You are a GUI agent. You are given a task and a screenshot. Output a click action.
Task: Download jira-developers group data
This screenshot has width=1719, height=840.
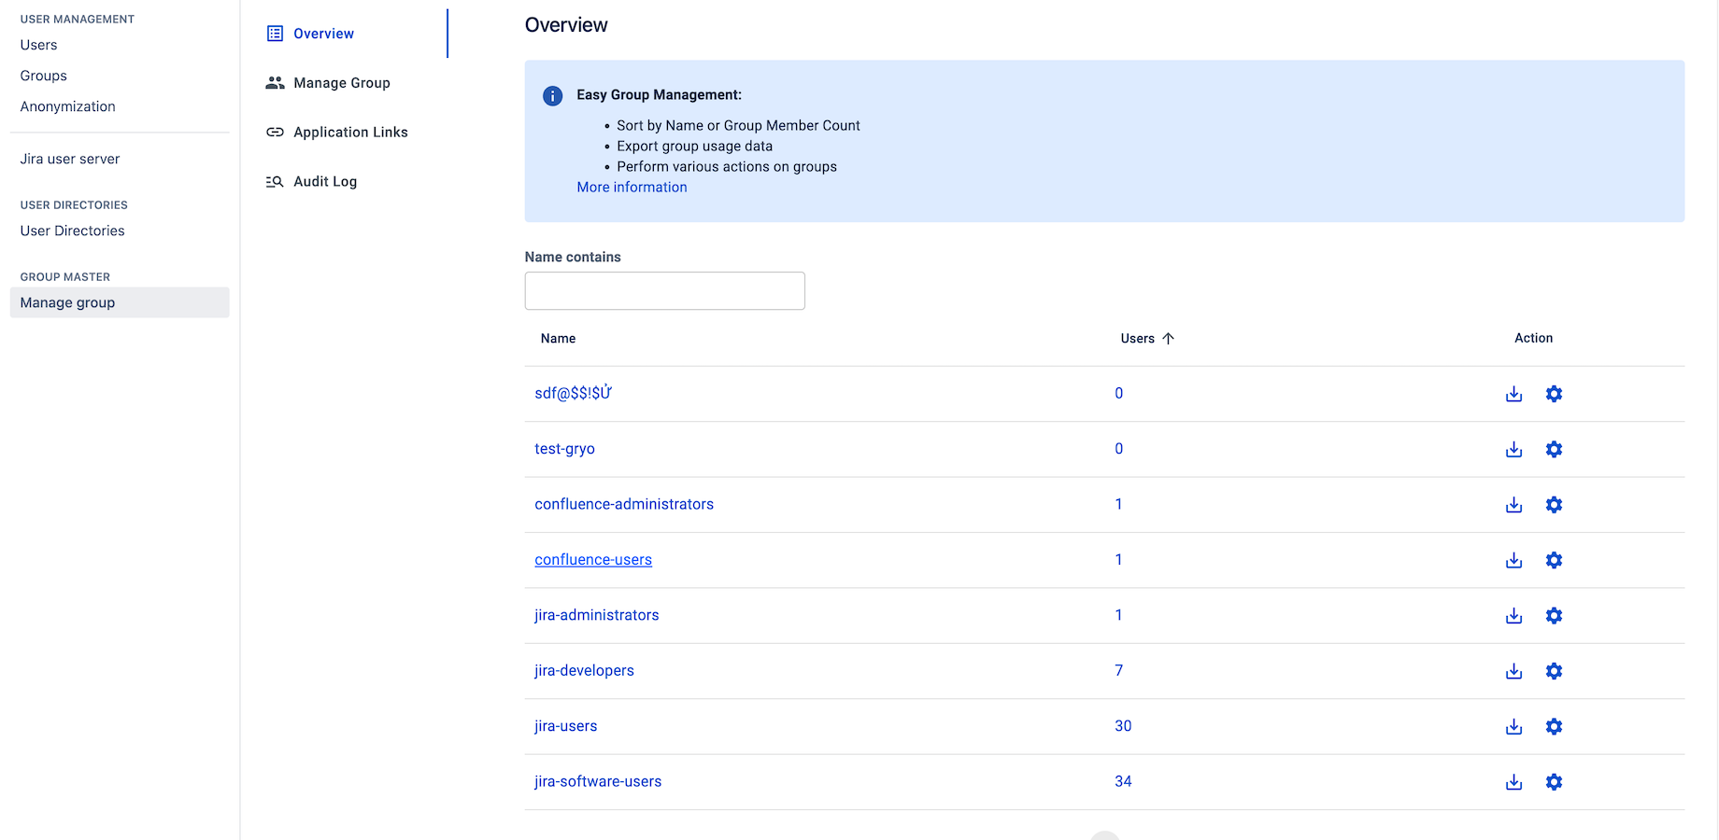(x=1513, y=671)
